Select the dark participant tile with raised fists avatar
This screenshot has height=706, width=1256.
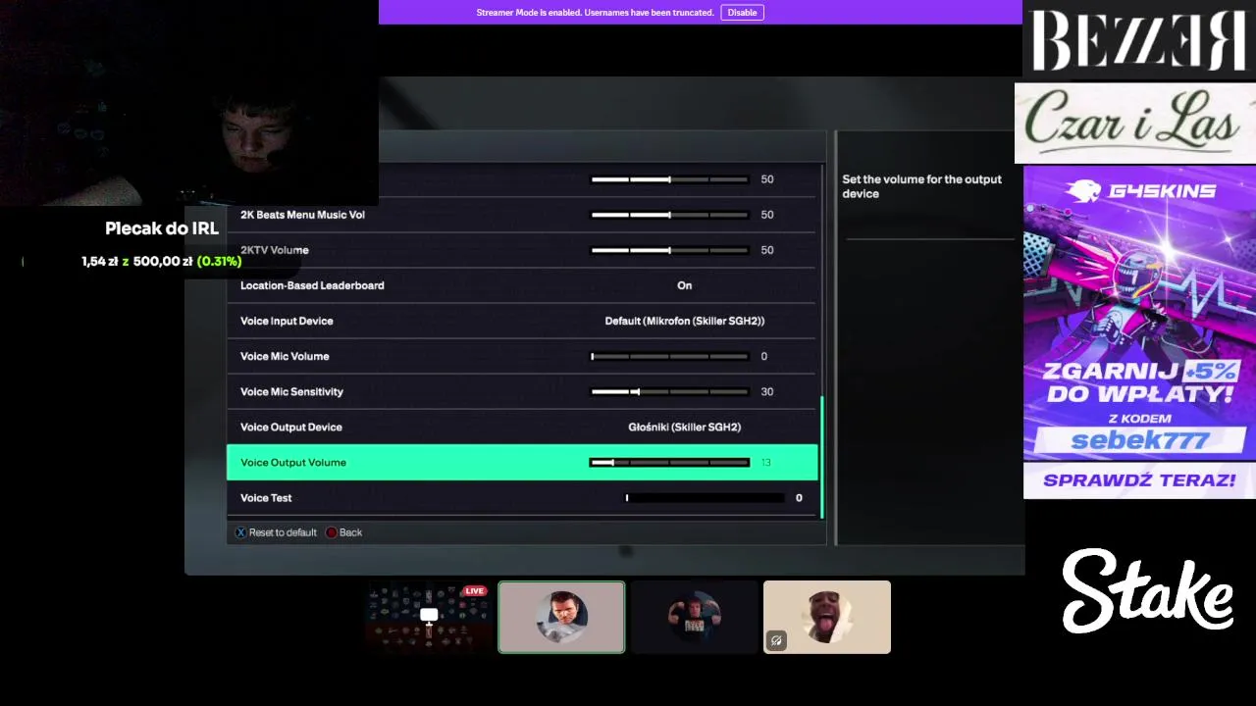coord(695,617)
